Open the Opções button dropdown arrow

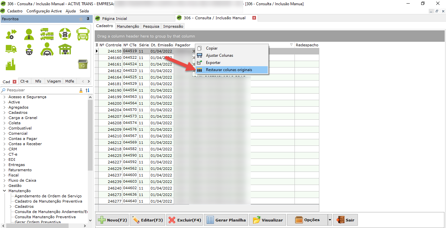[x=330, y=220]
